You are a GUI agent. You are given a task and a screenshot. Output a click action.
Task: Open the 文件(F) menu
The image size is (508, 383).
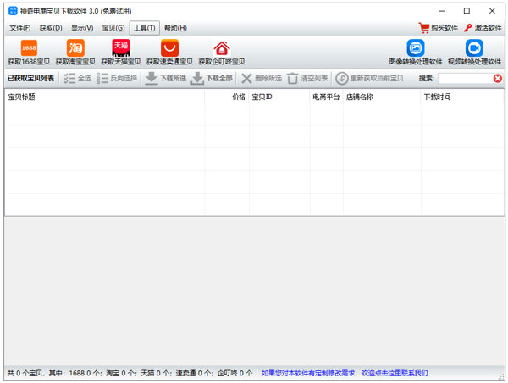pos(20,28)
